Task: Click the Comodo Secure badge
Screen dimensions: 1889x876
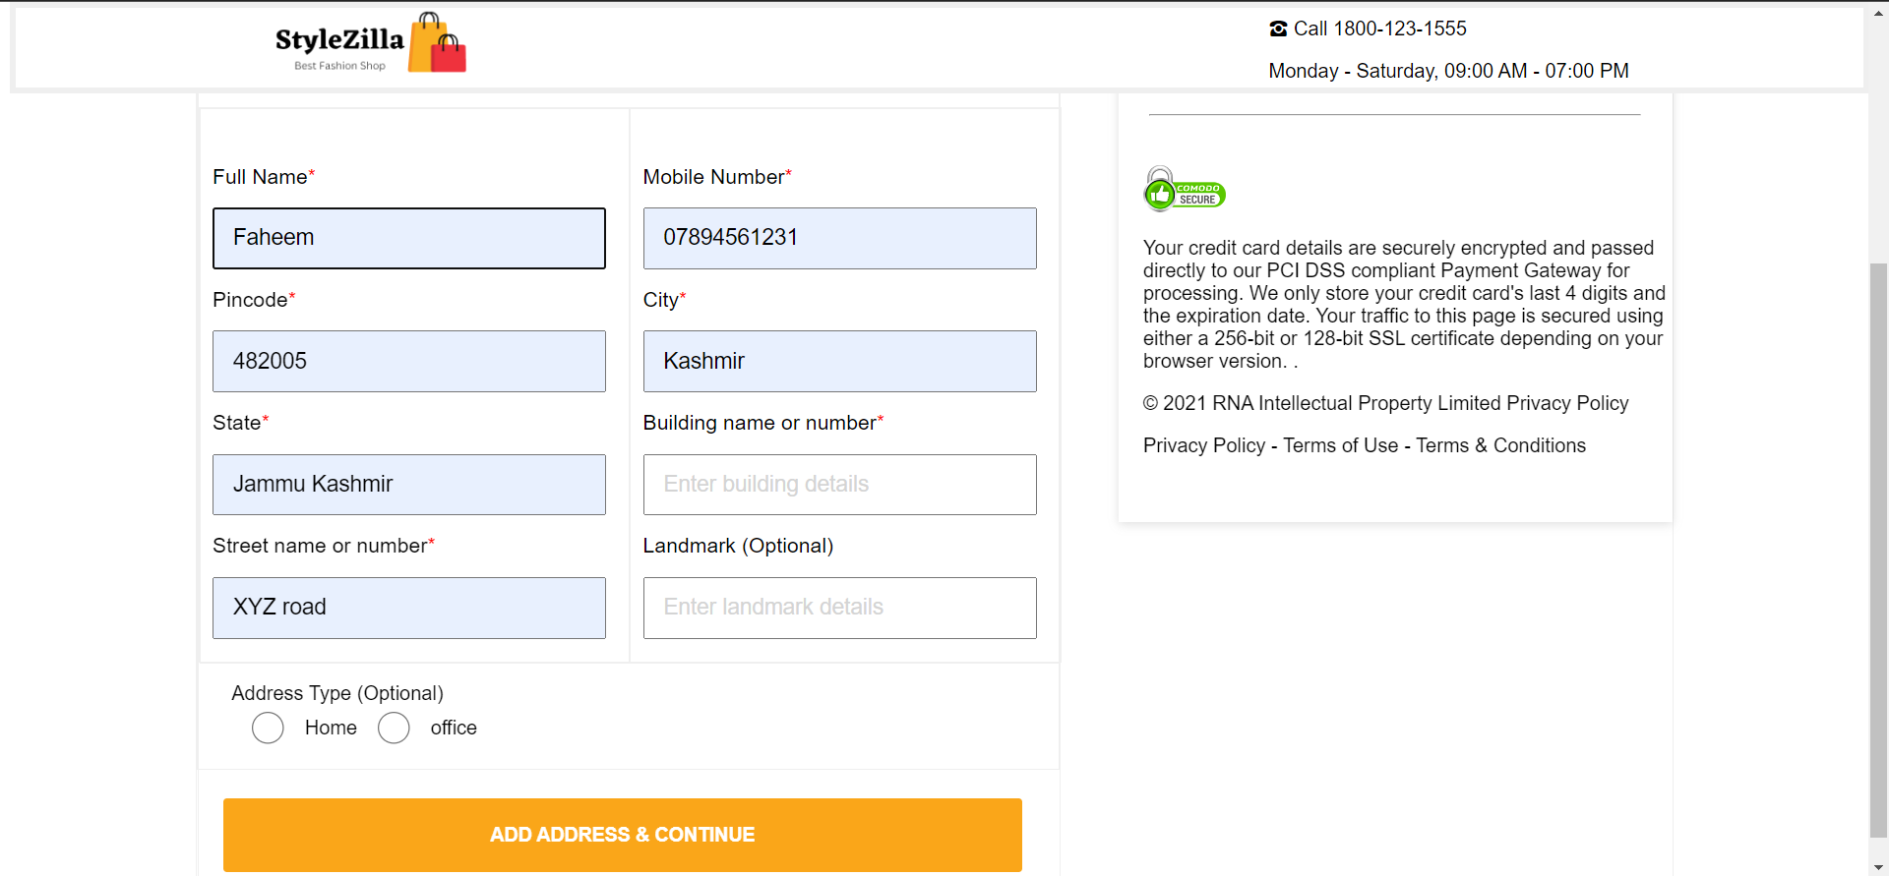Action: point(1184,188)
